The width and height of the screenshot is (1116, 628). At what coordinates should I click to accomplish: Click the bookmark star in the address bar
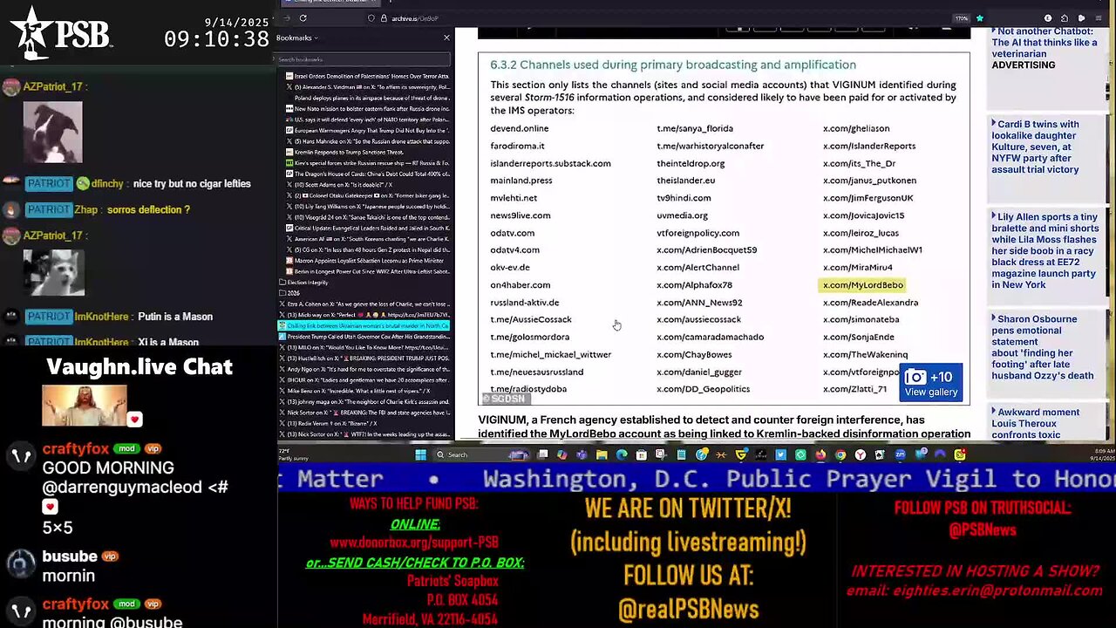point(979,18)
